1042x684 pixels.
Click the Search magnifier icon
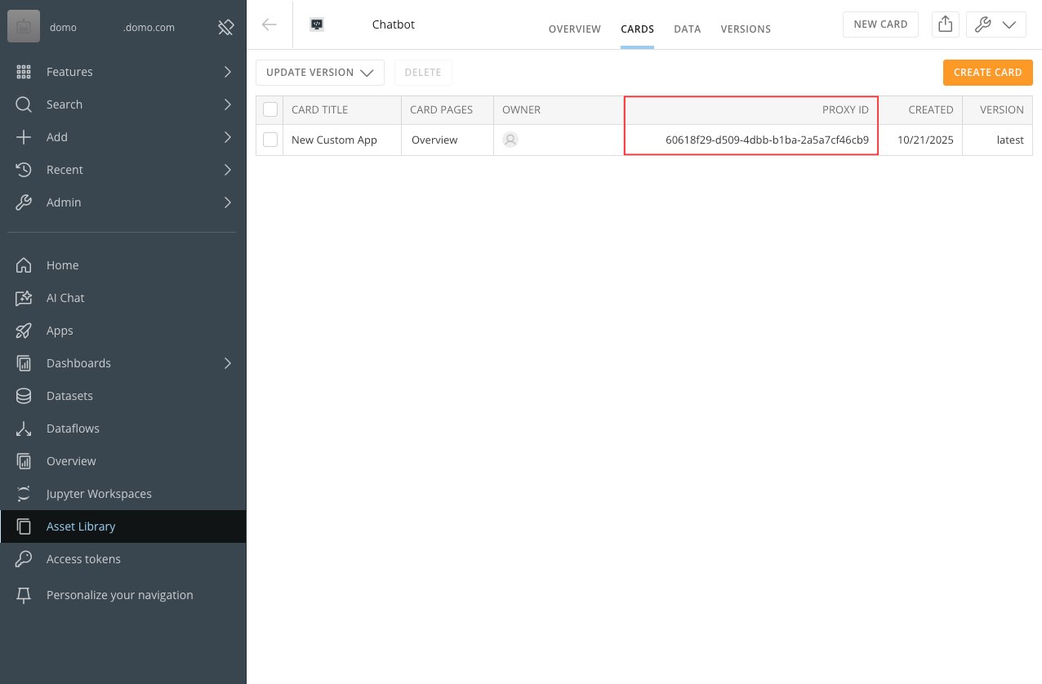[x=24, y=104]
